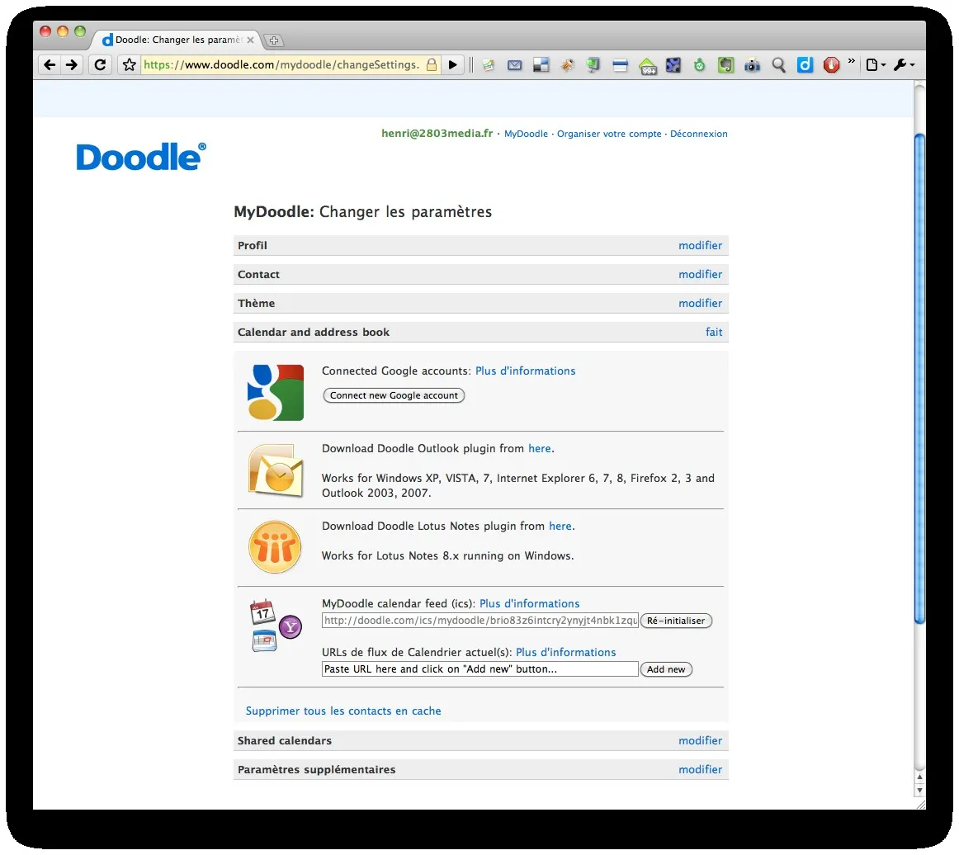Screen dimensions: 959x855
Task: Click the Add new button
Action: pyautogui.click(x=666, y=669)
